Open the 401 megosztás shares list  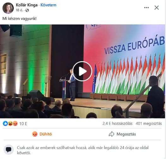[x=149, y=124]
